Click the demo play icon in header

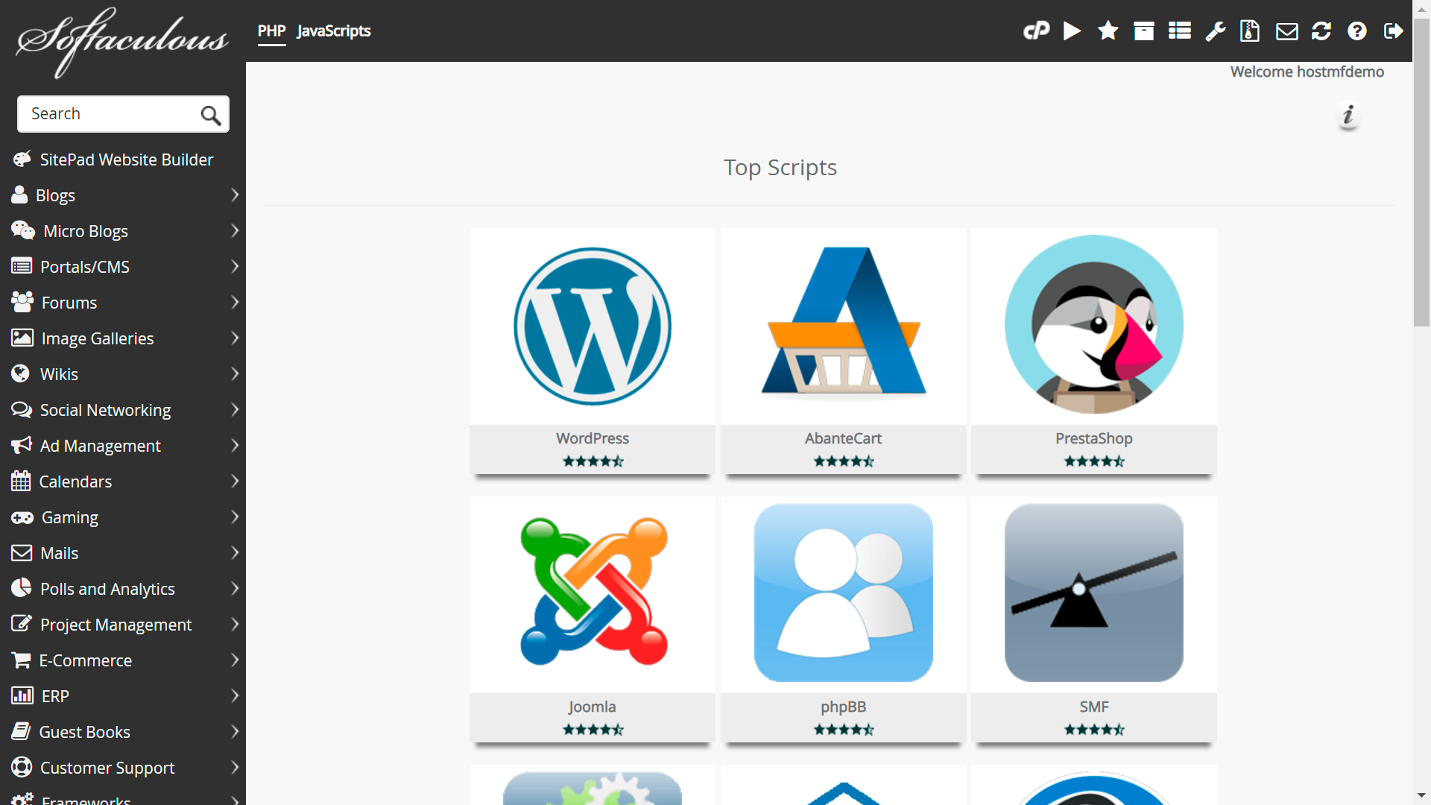pyautogui.click(x=1072, y=31)
